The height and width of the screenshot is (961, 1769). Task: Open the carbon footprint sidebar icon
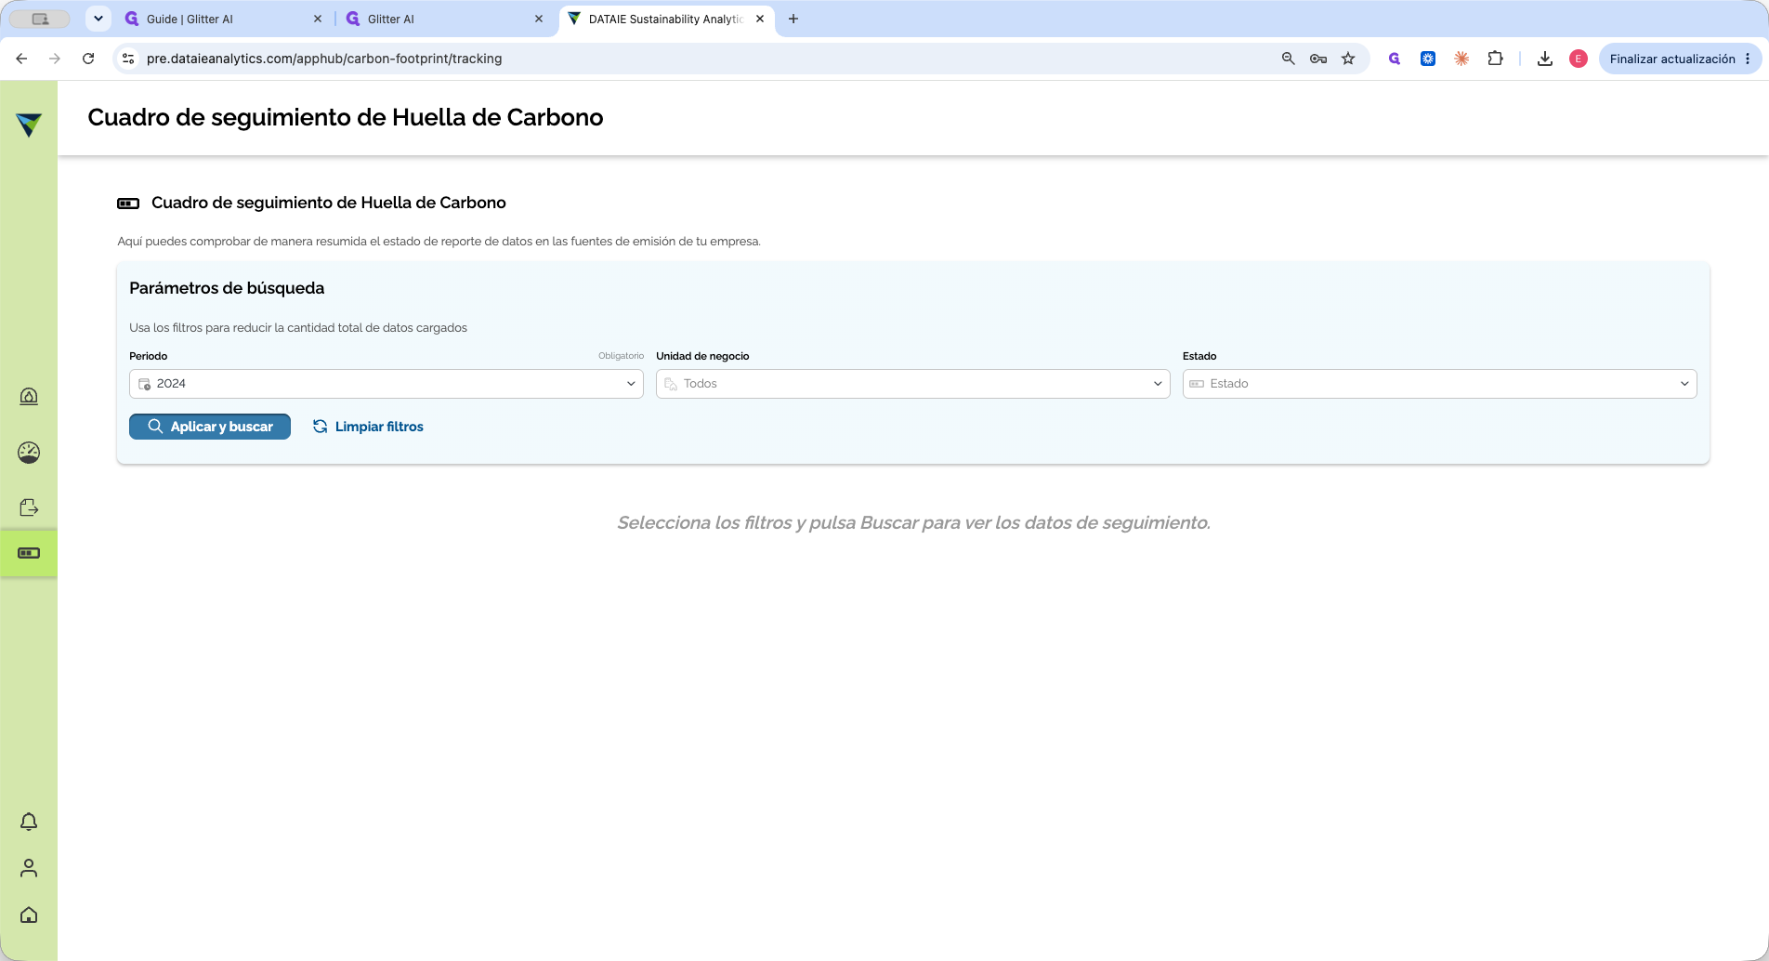pos(29,397)
